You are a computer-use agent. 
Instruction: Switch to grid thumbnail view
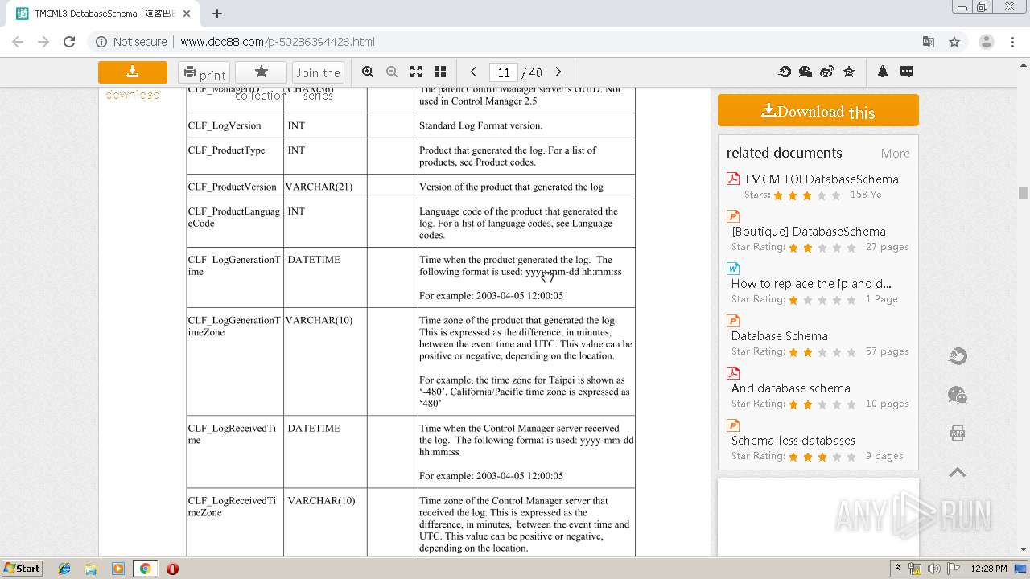click(440, 72)
